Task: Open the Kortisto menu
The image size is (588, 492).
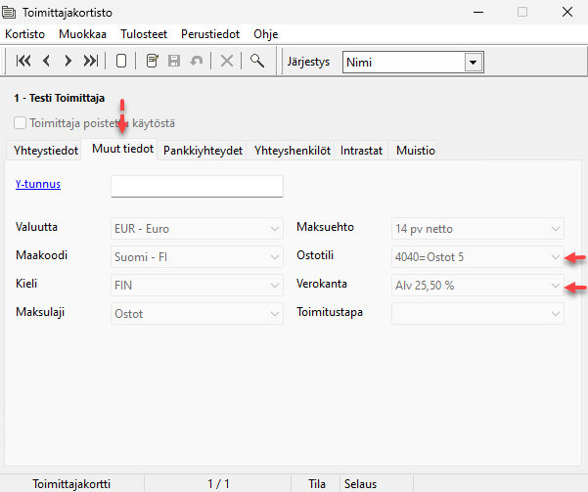Action: tap(24, 34)
